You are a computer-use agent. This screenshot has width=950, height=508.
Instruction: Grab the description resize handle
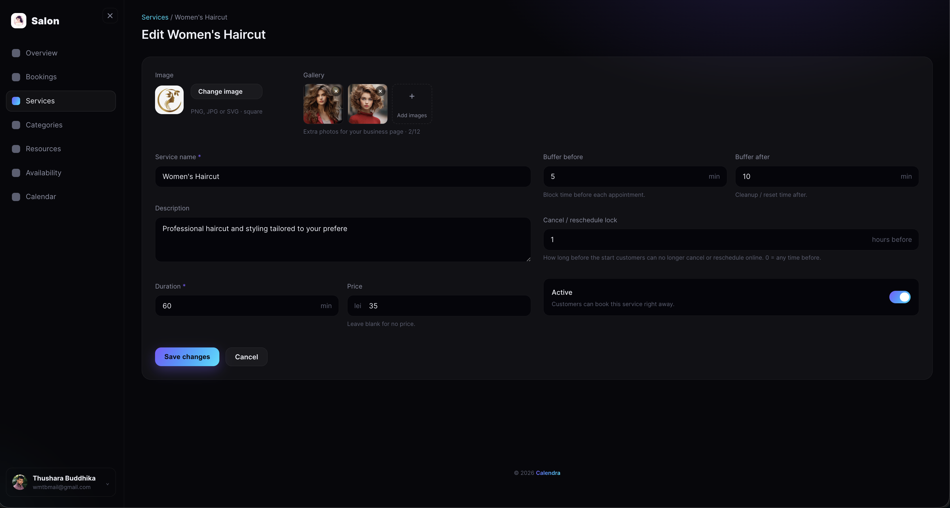[x=528, y=259]
